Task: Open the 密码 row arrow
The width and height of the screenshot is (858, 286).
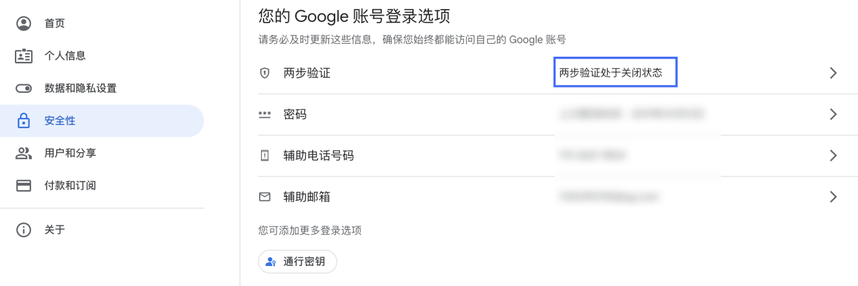Action: tap(833, 115)
